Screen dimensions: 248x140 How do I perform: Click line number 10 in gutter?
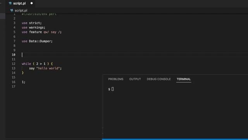point(14,55)
